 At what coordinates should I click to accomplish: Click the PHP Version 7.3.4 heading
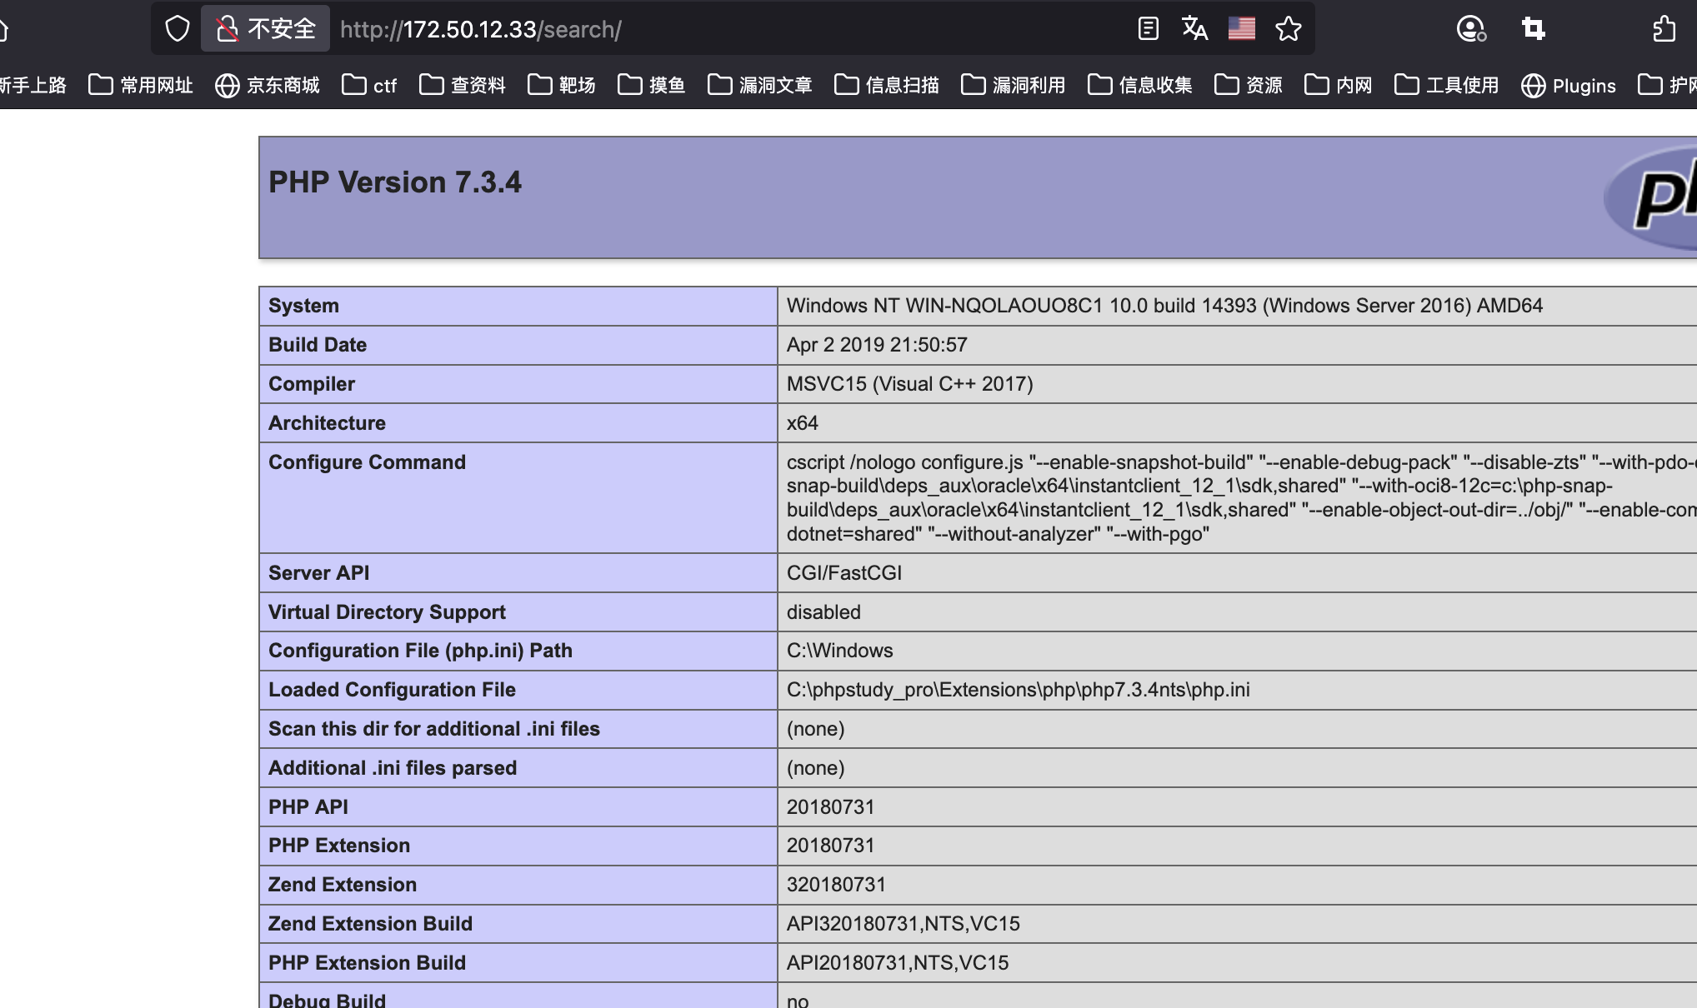pyautogui.click(x=395, y=182)
